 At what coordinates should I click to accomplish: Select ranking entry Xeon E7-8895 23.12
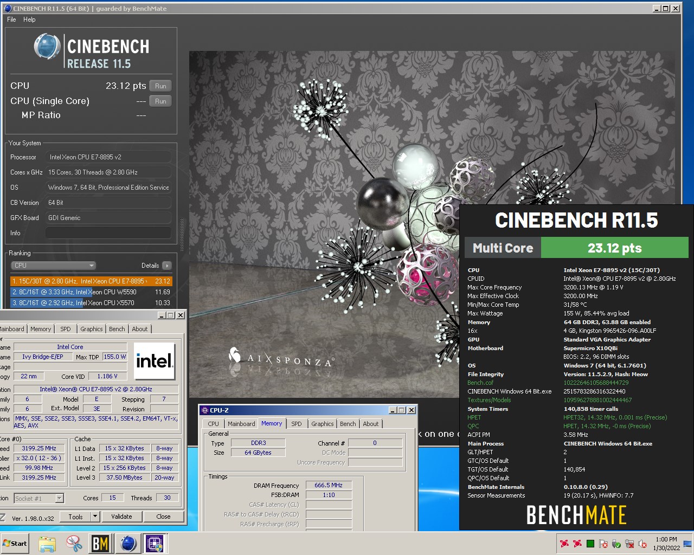[x=91, y=281]
